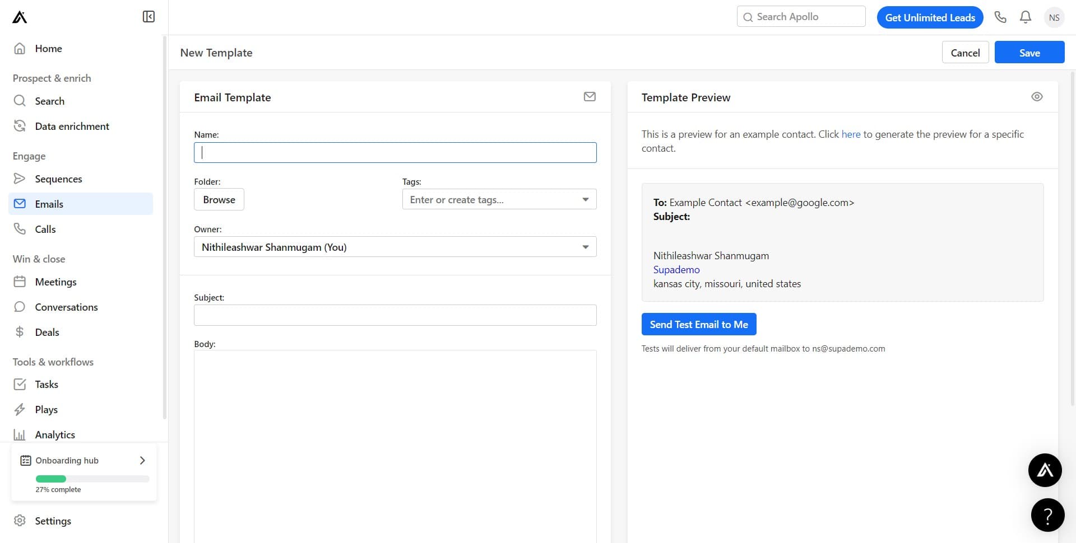The width and height of the screenshot is (1076, 543).
Task: Open the notifications bell
Action: pyautogui.click(x=1025, y=17)
